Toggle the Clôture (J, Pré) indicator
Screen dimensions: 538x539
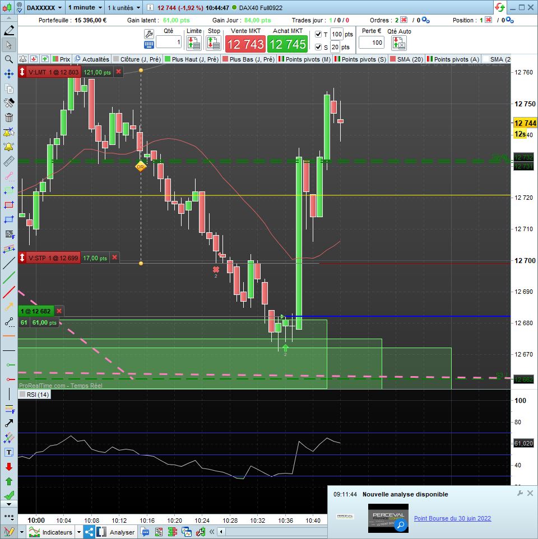click(137, 59)
